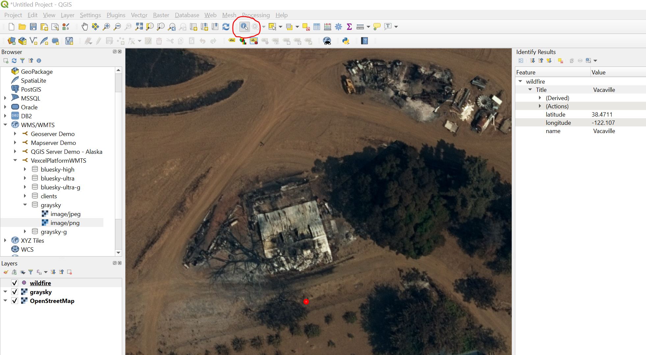The height and width of the screenshot is (355, 646).
Task: Toggle visibility of wildfire layer
Action: [x=14, y=283]
